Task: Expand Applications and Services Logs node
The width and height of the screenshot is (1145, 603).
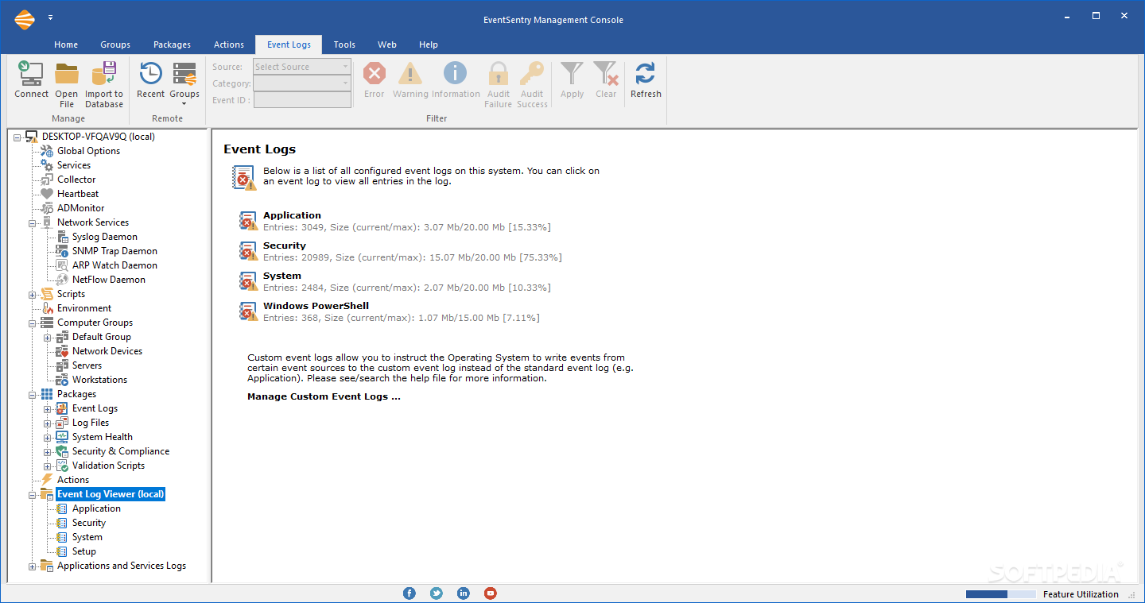Action: 33,566
